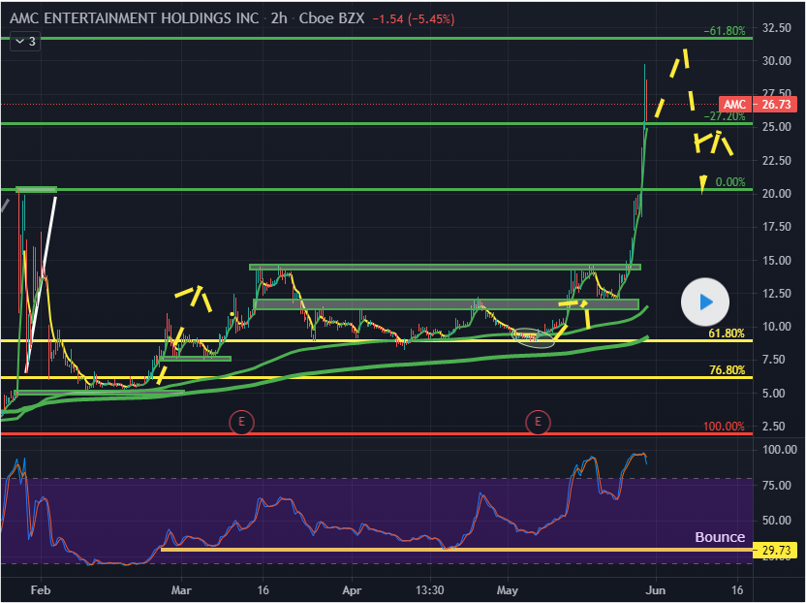Click the 32.50 price scale label

(776, 28)
